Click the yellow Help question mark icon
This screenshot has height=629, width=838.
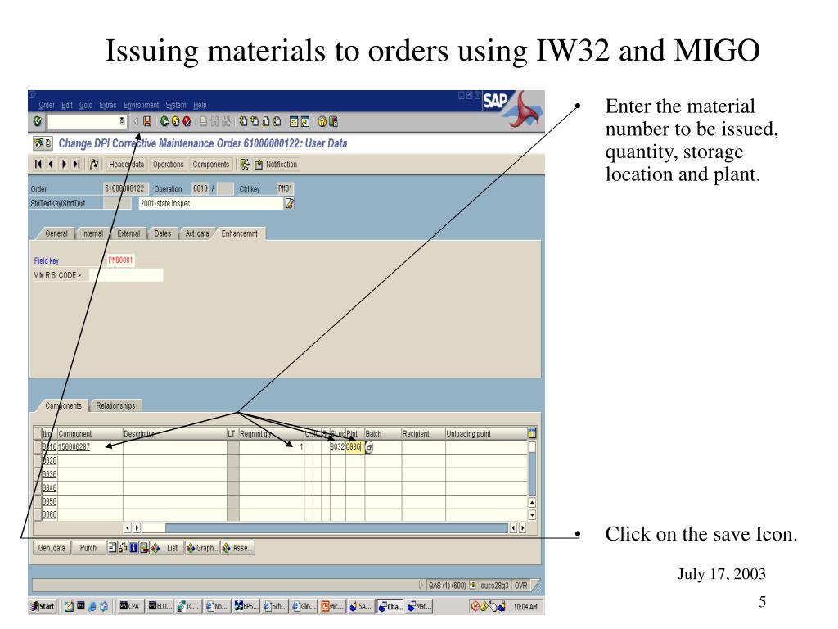click(322, 121)
